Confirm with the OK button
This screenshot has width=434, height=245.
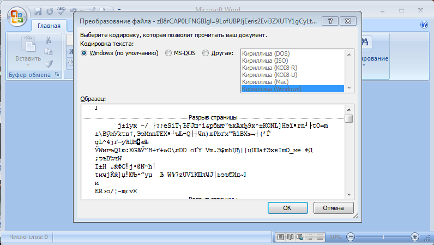pyautogui.click(x=287, y=208)
